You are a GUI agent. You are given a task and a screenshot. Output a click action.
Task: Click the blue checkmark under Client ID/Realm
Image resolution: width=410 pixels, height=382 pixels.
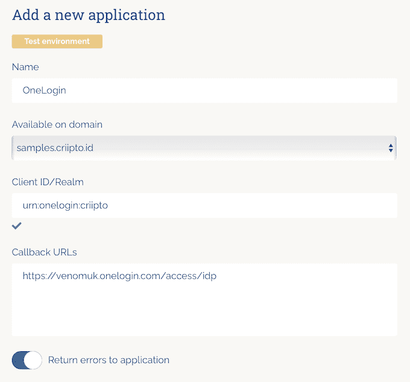17,226
